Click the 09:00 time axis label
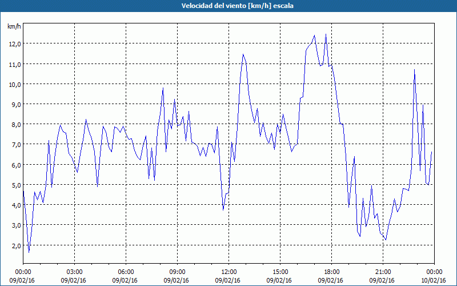Screen dimensions: 457x286 177,272
